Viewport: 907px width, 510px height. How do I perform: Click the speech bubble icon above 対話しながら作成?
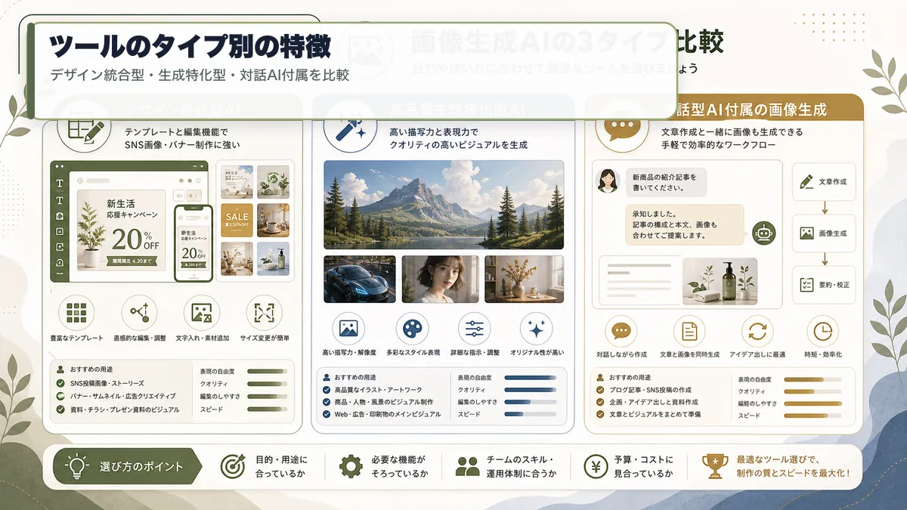pos(621,331)
